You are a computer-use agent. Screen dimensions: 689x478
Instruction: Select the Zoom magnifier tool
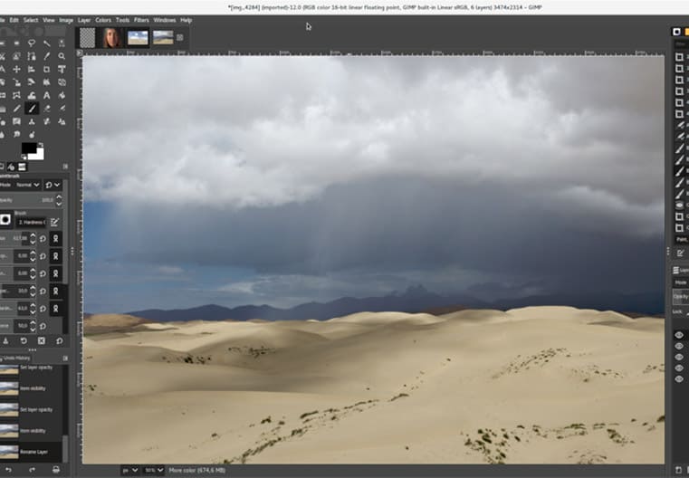(62, 56)
